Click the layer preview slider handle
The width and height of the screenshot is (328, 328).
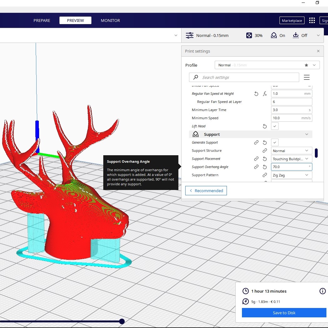click(122, 321)
